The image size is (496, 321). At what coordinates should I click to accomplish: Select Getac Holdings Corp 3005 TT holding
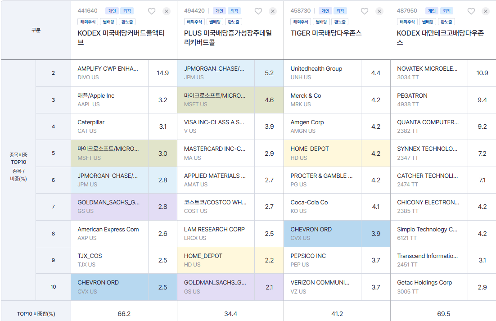coord(429,287)
